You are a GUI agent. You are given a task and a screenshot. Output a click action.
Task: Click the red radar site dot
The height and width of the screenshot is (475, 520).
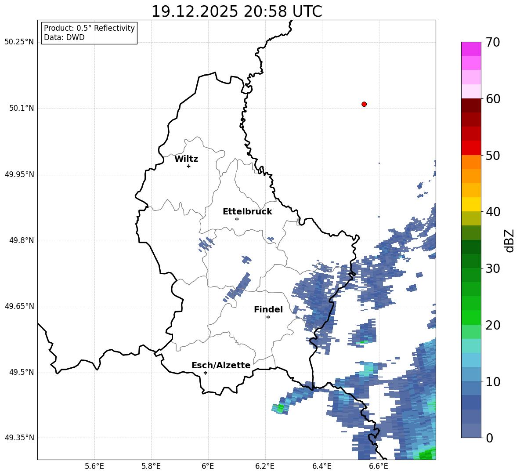364,104
